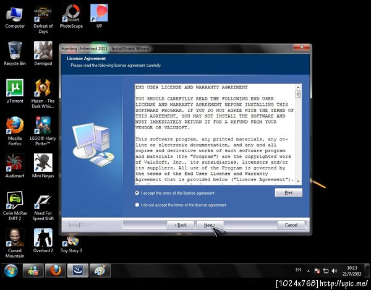Launch the Overlord 2 shortcut
Viewport: 371px width, 290px height.
(43, 241)
